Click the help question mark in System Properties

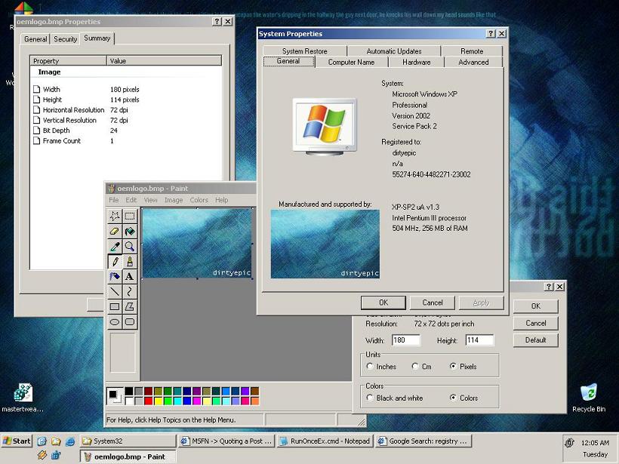(491, 33)
